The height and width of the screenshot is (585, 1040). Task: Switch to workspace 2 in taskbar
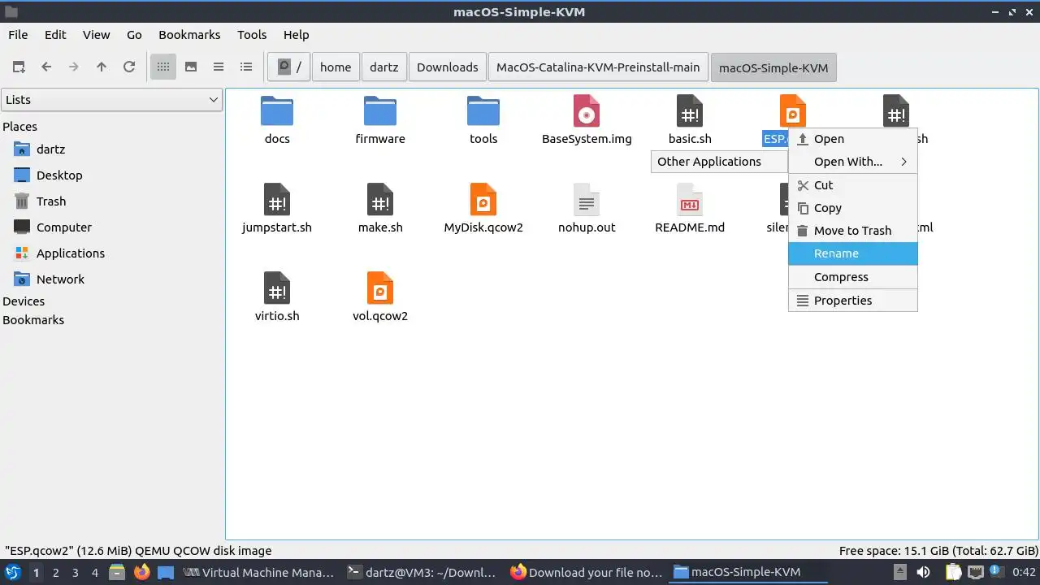tap(56, 573)
